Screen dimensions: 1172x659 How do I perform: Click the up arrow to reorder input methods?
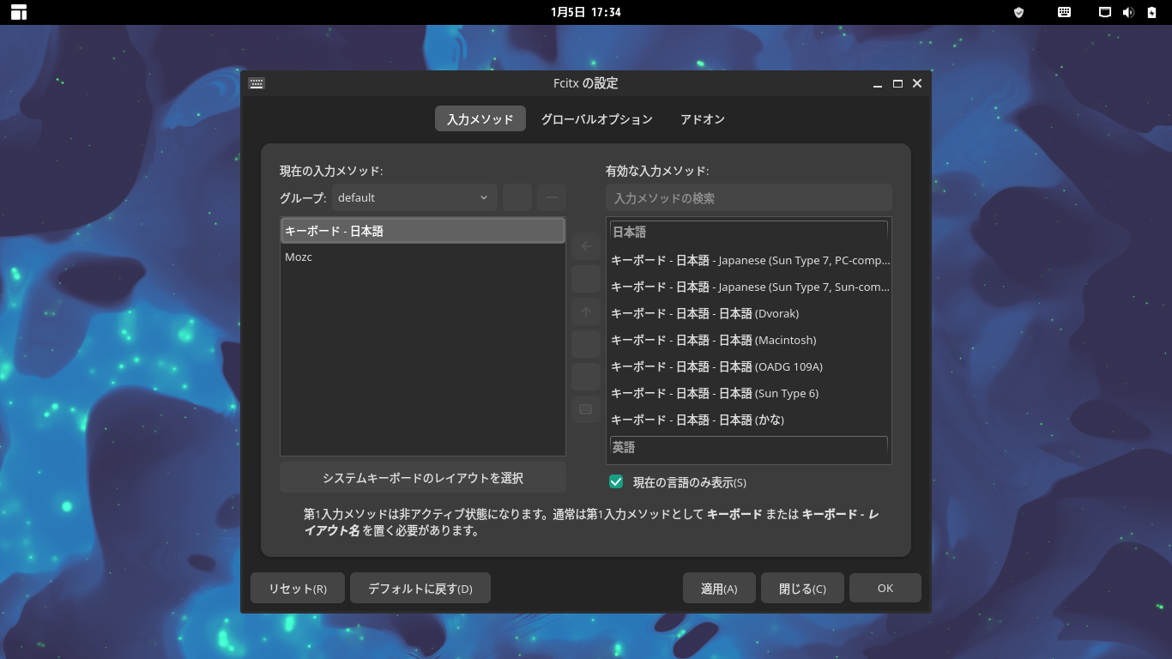pos(586,311)
